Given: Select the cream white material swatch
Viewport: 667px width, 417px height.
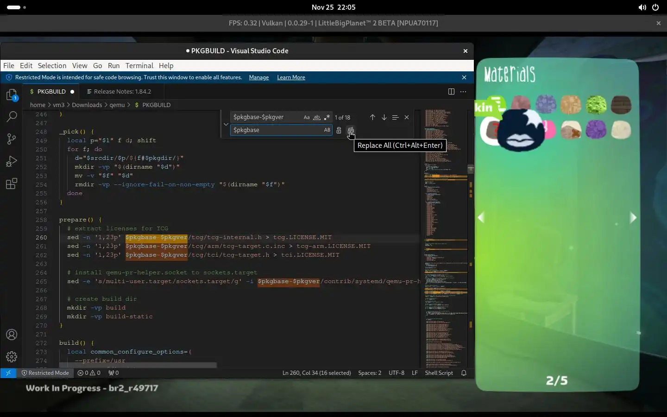Looking at the screenshot, I should coord(621,130).
